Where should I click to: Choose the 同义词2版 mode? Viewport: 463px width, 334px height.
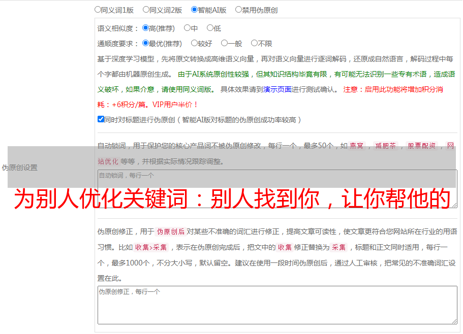pos(146,9)
